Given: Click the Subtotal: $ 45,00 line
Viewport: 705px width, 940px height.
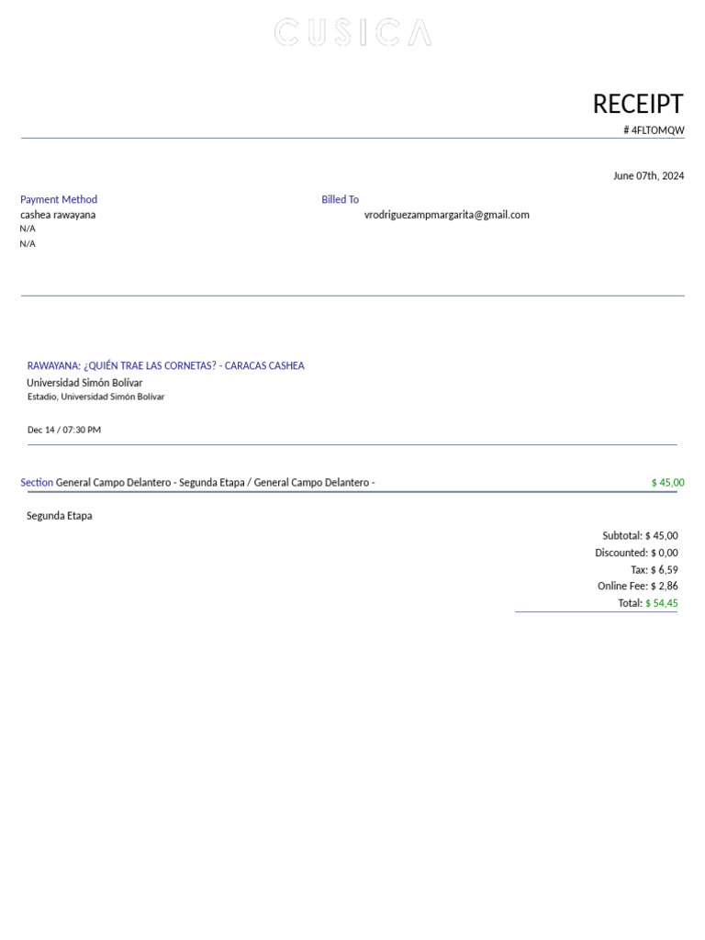Looking at the screenshot, I should (640, 535).
